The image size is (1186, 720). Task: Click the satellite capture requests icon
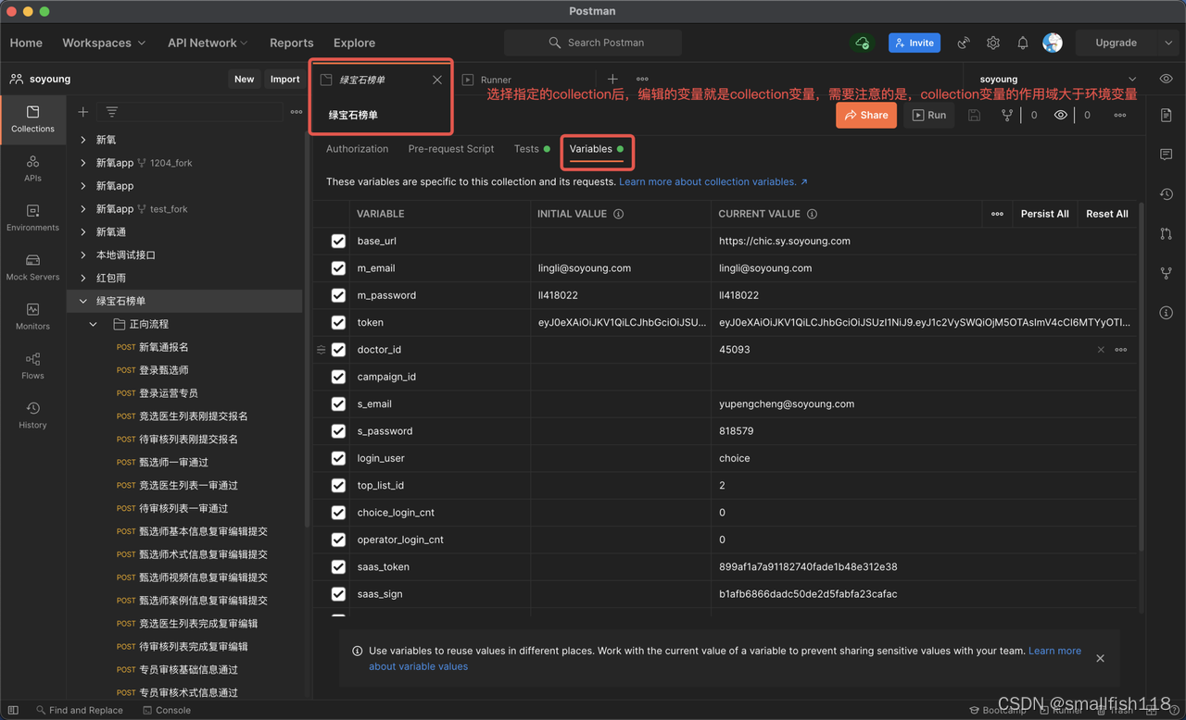[x=964, y=43]
